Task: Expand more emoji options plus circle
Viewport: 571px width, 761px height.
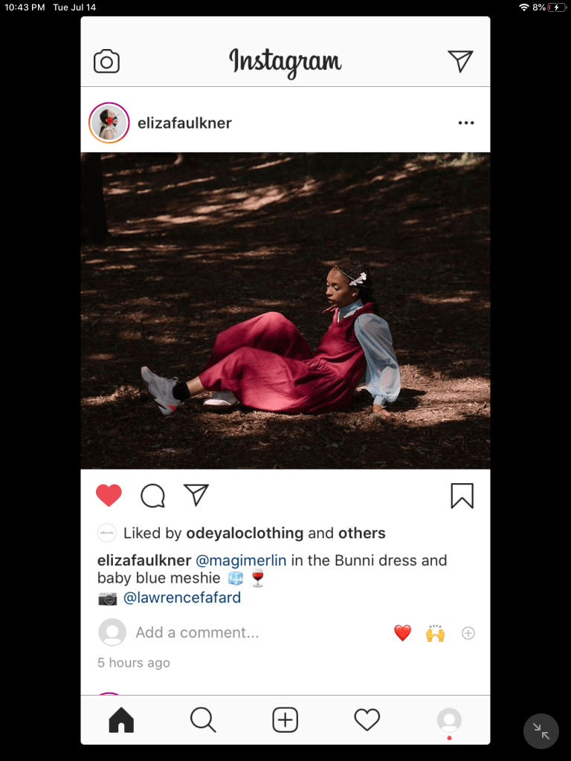Action: click(468, 633)
